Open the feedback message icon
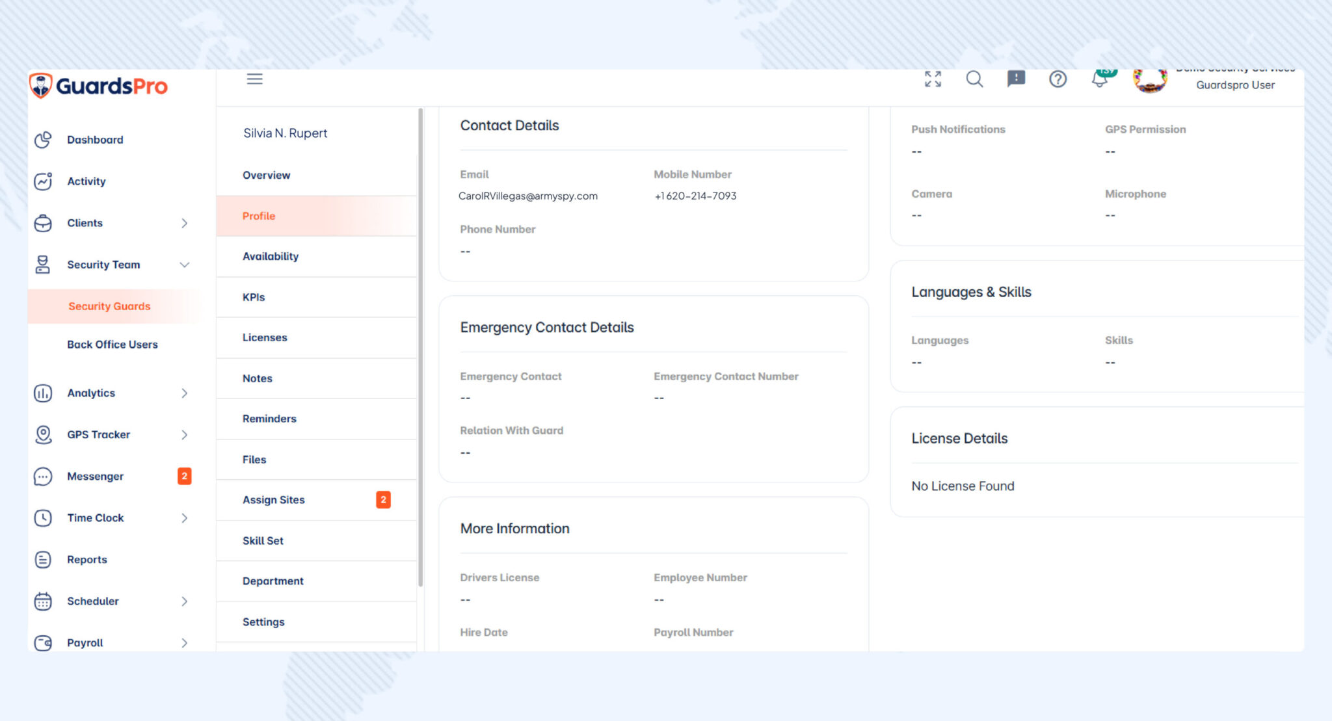Image resolution: width=1332 pixels, height=721 pixels. [x=1016, y=79]
